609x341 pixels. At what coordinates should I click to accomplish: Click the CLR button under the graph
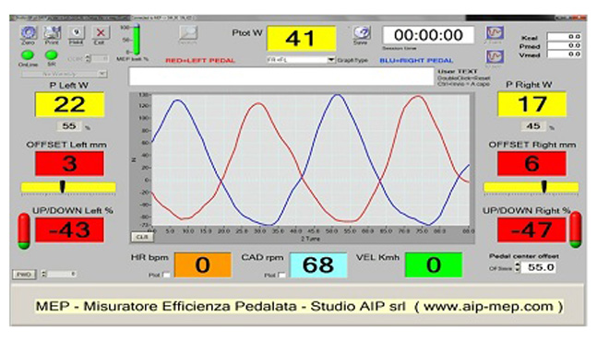(142, 237)
